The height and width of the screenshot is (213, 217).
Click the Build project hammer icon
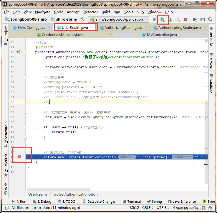pyautogui.click(x=82, y=19)
